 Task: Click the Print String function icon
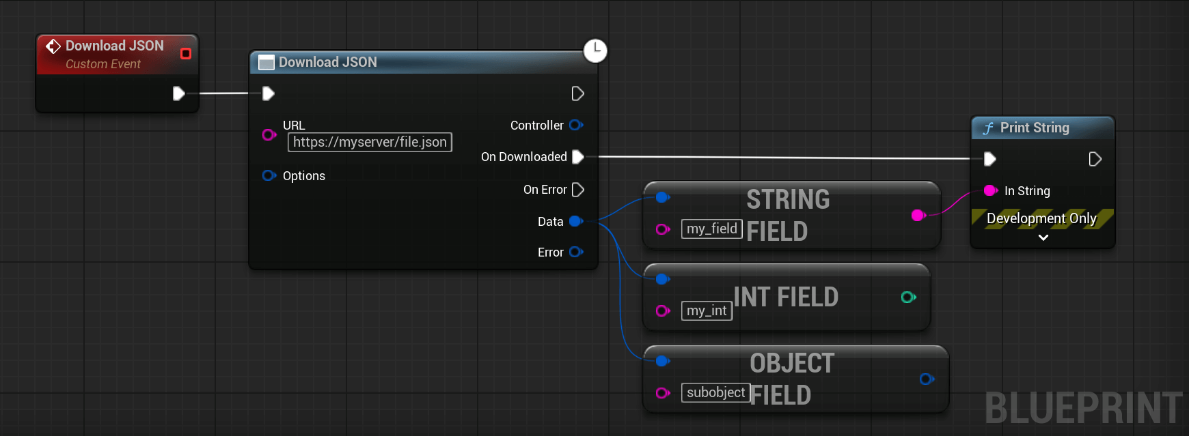click(x=988, y=128)
